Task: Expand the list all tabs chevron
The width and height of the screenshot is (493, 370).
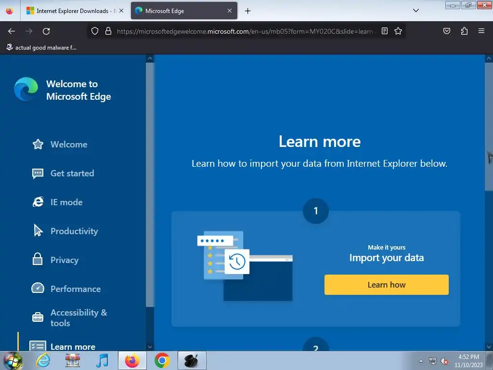Action: click(x=415, y=11)
